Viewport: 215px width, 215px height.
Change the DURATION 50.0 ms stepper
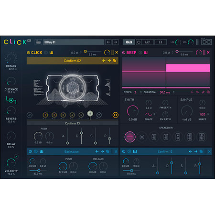click(173, 92)
